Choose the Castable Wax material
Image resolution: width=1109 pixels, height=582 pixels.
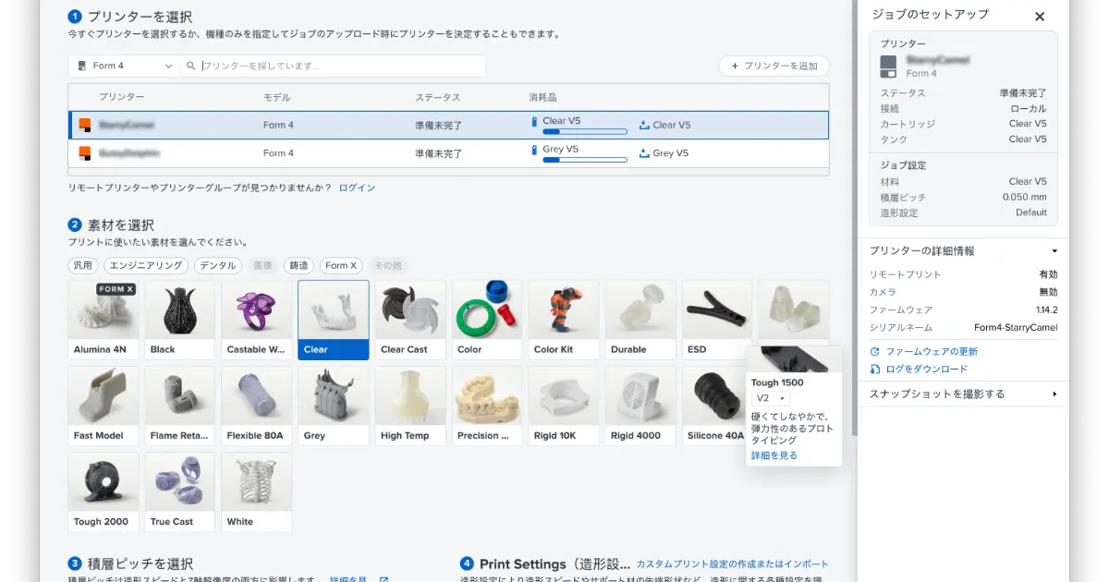(x=257, y=320)
